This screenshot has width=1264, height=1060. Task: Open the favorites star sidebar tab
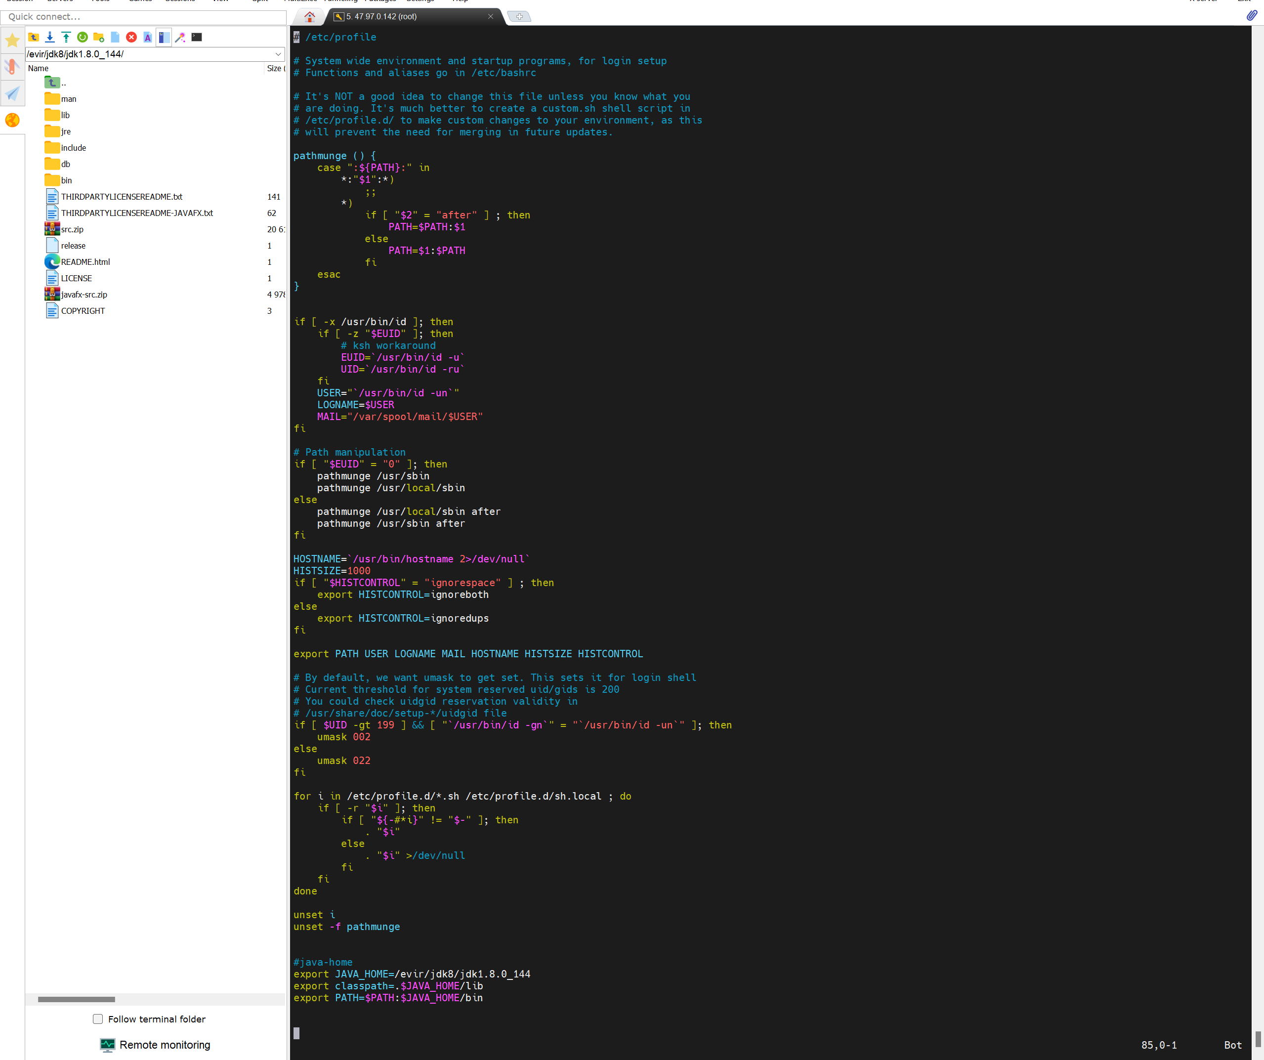coord(12,41)
